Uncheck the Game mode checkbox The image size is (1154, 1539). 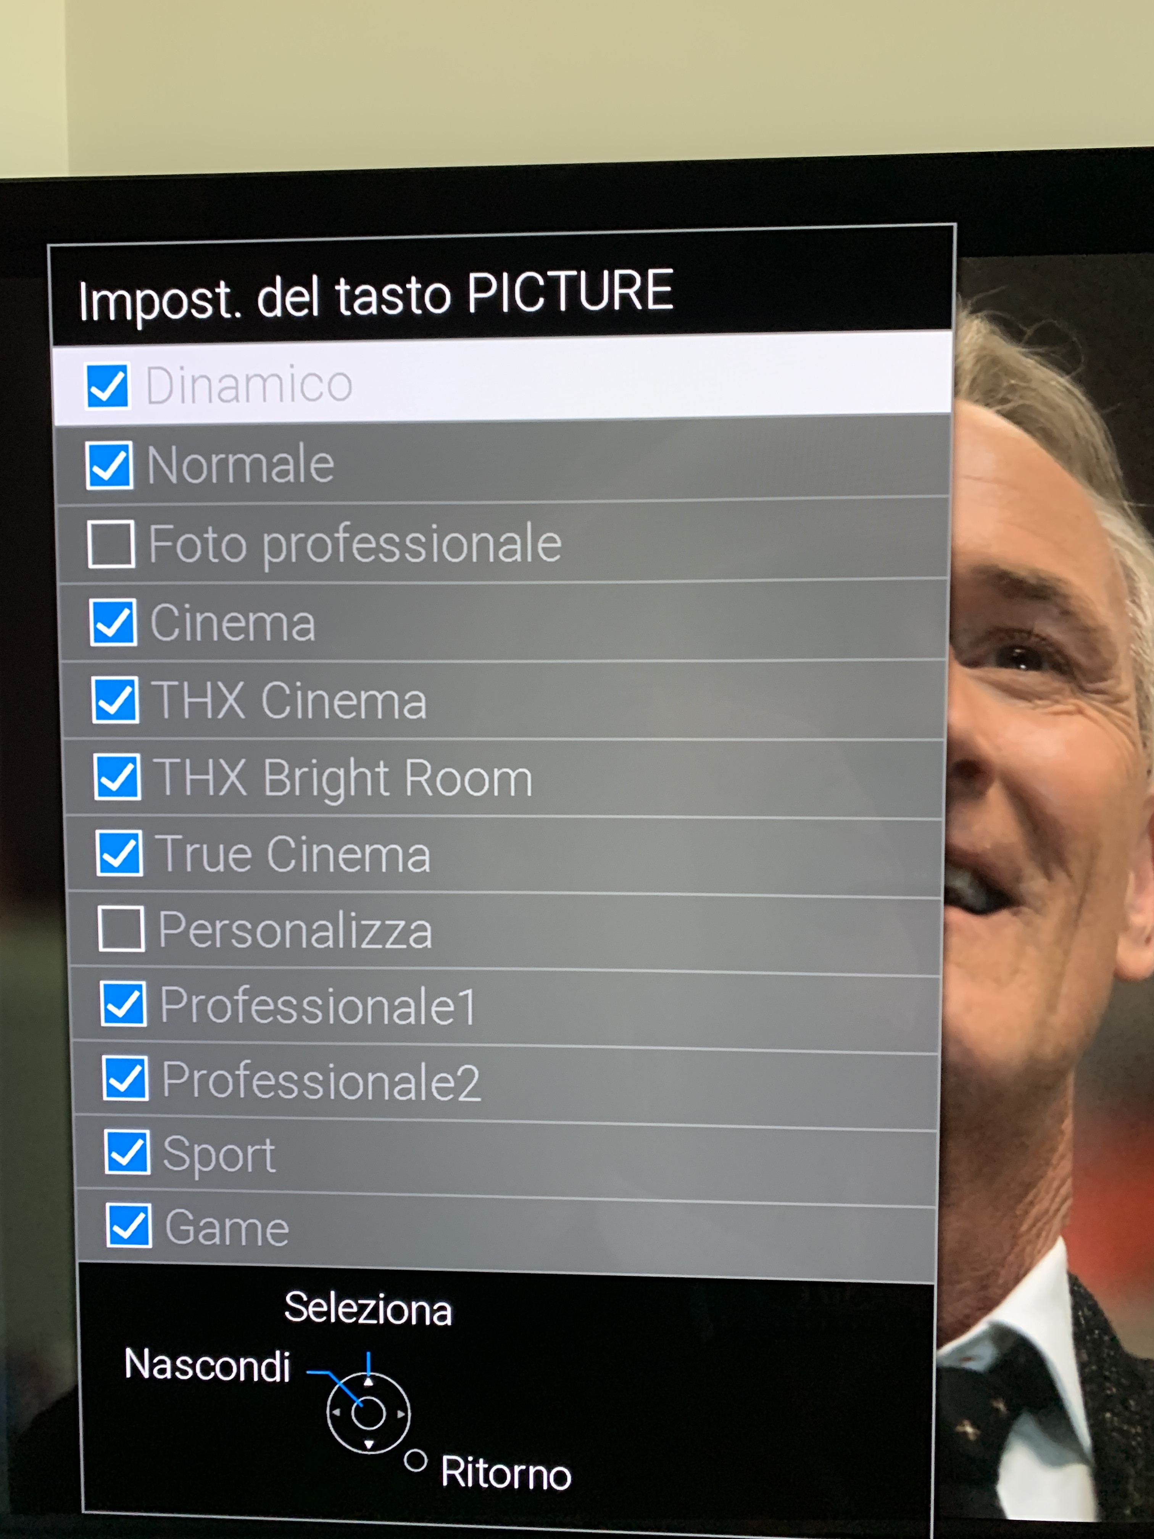pos(129,1225)
